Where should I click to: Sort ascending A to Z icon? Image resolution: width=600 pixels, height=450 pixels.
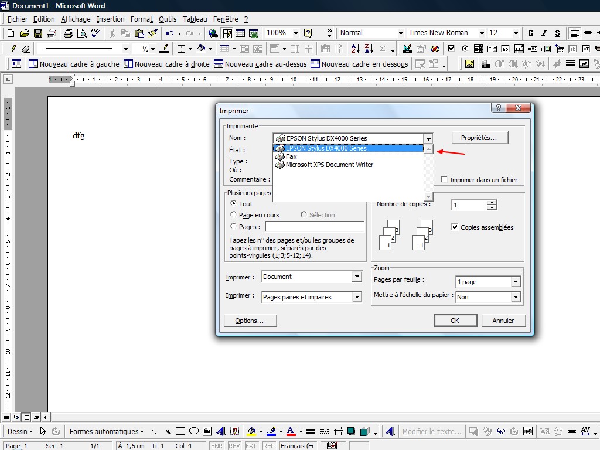(356, 49)
